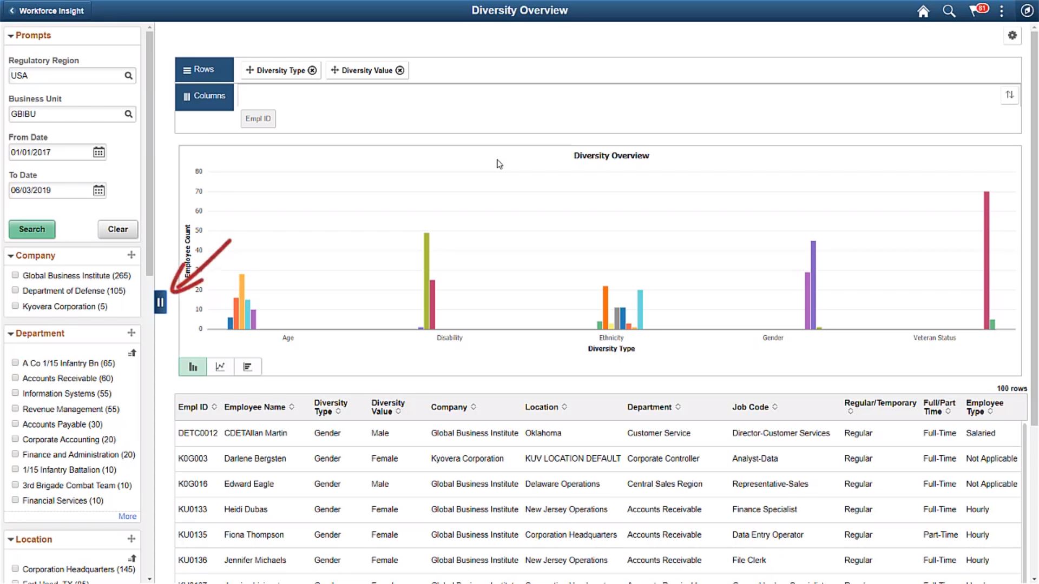1039x584 pixels.
Task: Open the Actions menu via three-dot icon
Action: click(x=1002, y=11)
